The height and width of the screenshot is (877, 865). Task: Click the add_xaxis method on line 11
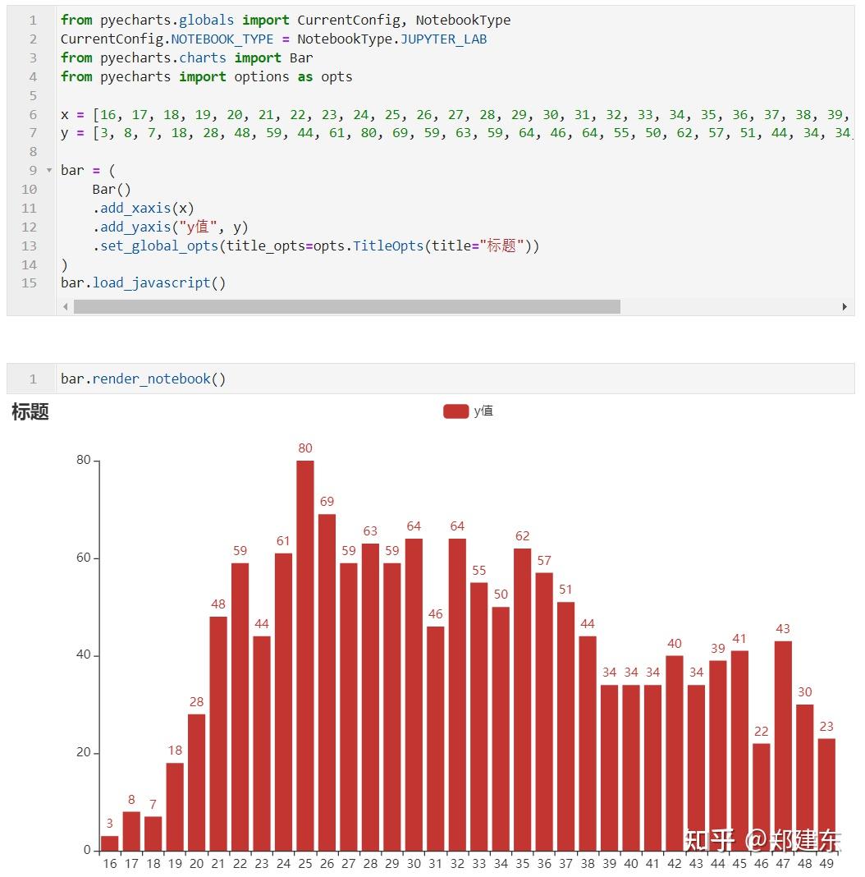click(135, 209)
